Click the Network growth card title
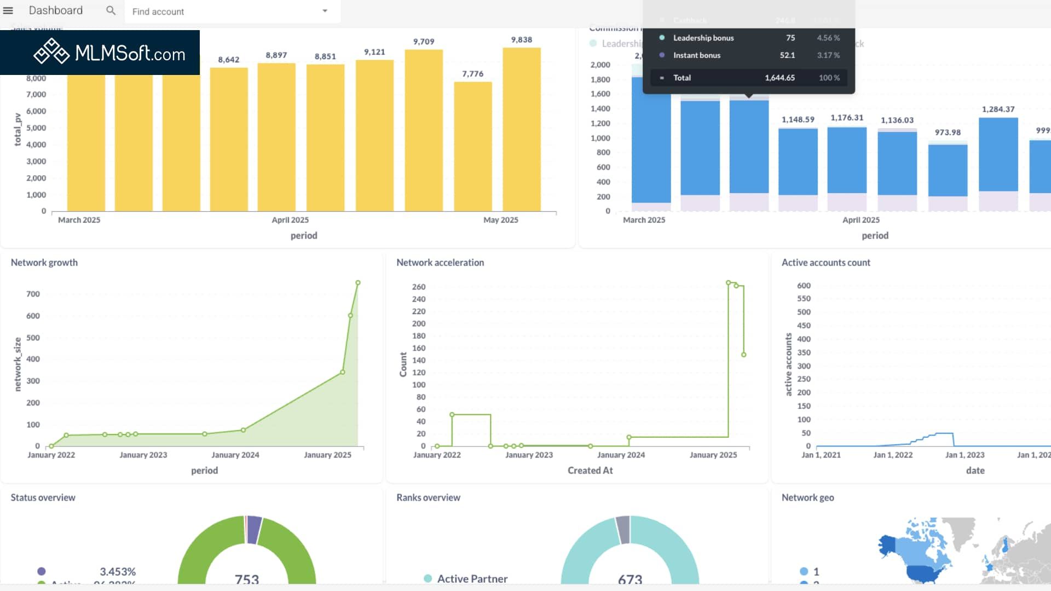Image resolution: width=1051 pixels, height=591 pixels. click(x=44, y=263)
